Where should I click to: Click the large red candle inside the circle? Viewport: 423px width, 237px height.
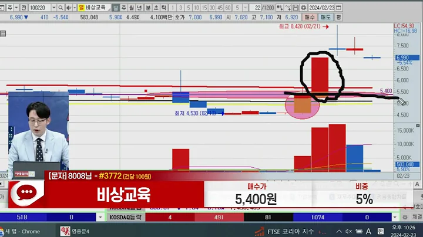pos(320,75)
